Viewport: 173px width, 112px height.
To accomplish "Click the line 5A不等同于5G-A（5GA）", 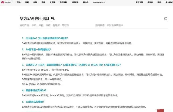I will 46,70.
